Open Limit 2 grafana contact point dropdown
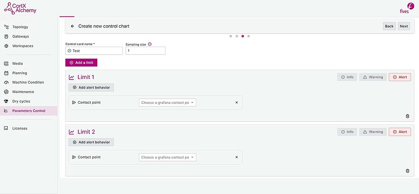The image size is (419, 194). [168, 157]
